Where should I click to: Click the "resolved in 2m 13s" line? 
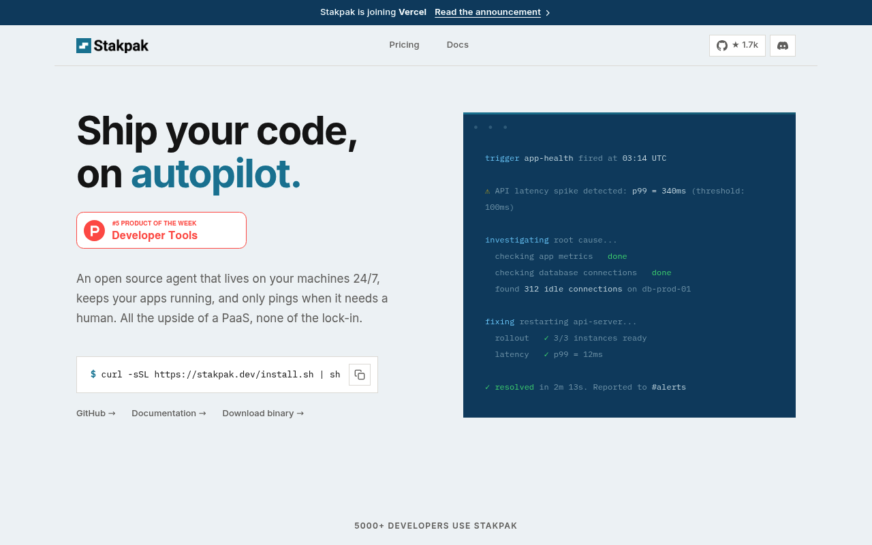(585, 387)
